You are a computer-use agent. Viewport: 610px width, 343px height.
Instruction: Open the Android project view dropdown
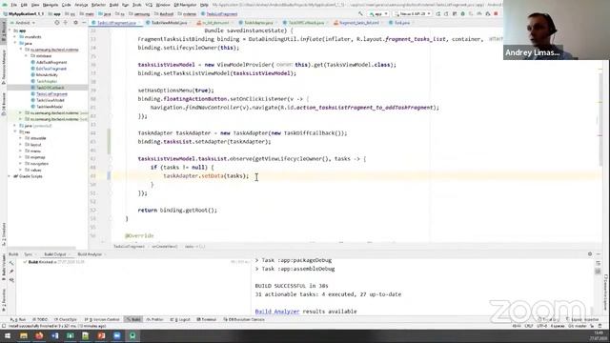pyautogui.click(x=22, y=23)
